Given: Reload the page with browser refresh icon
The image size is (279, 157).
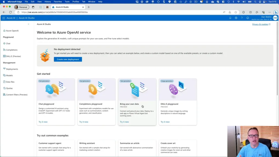Looking at the screenshot, I should point(10,12).
